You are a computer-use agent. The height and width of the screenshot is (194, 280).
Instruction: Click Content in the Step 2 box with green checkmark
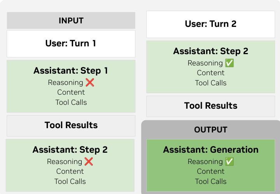click(x=210, y=73)
